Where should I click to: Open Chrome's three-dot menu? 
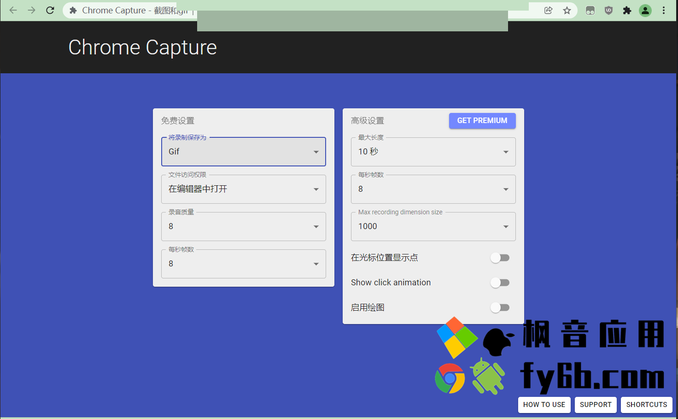(664, 10)
